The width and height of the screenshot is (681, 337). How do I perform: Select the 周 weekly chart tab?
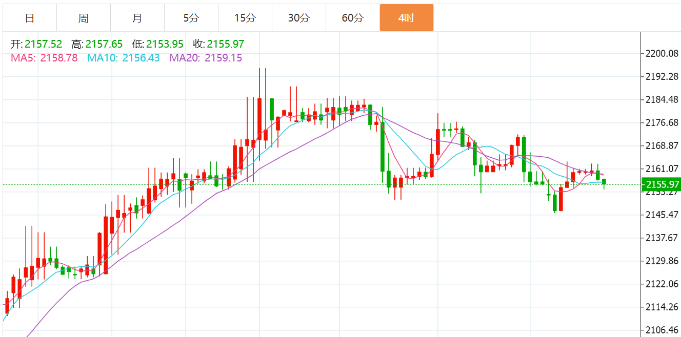click(x=84, y=18)
